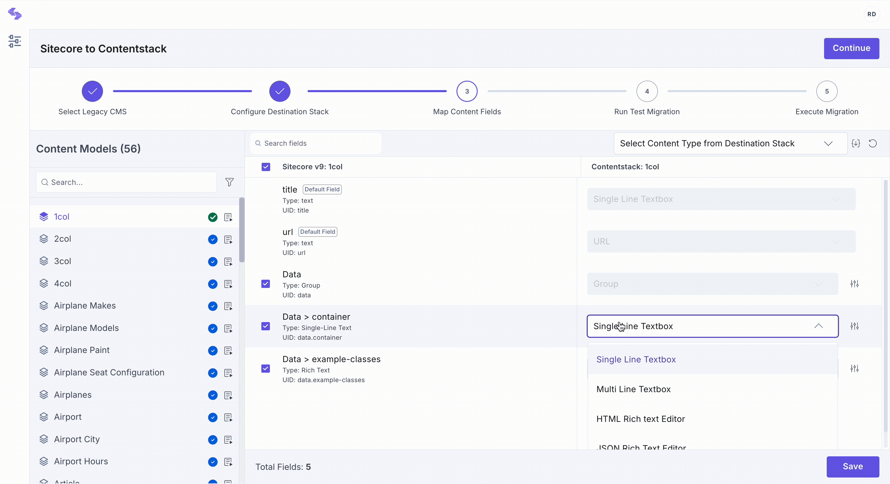The height and width of the screenshot is (484, 890).
Task: Uncheck the Data field checkbox
Action: tap(266, 284)
